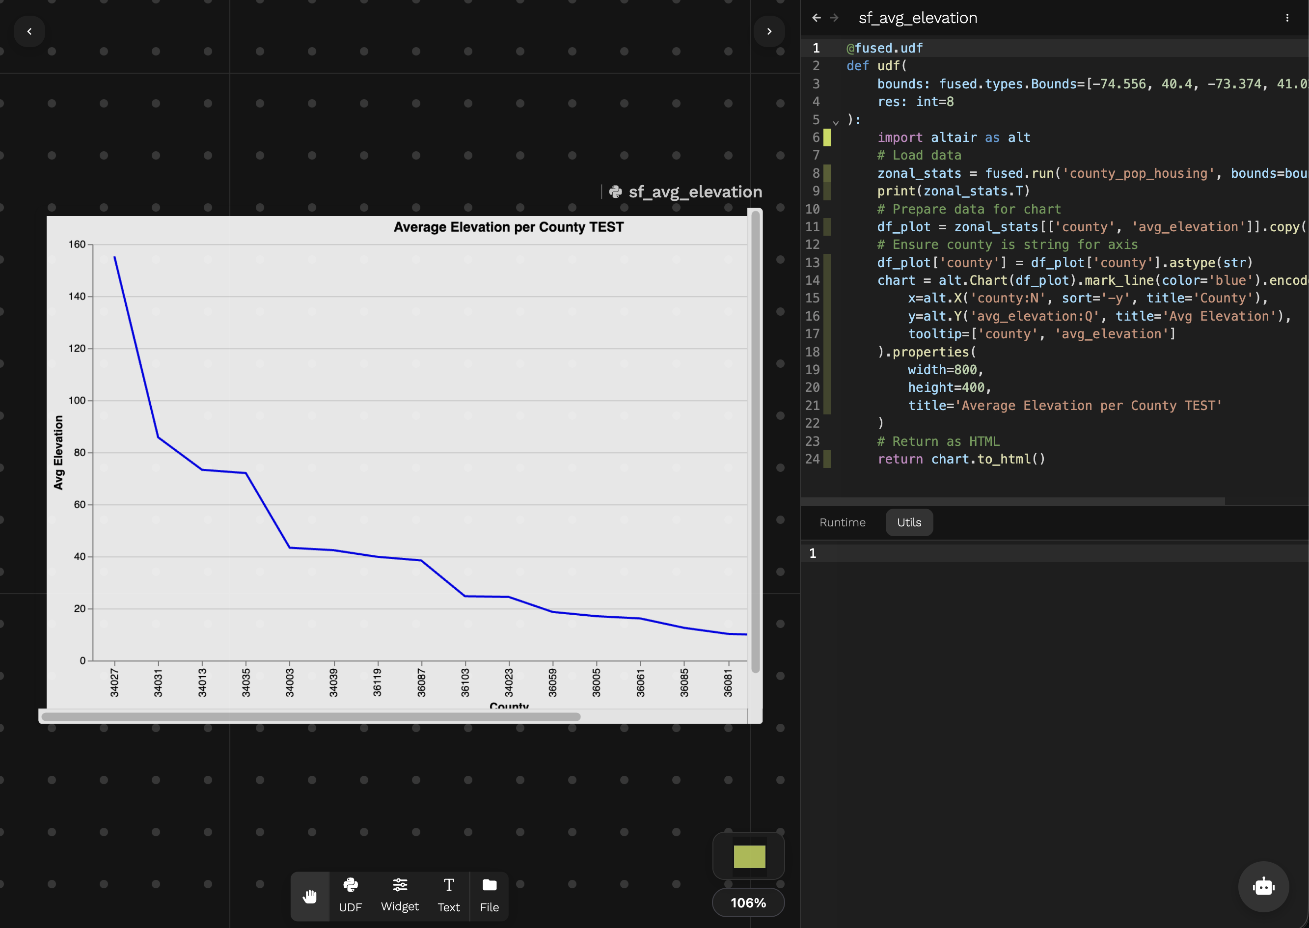Click line number 24 in the gutter
This screenshot has width=1309, height=928.
[x=812, y=459]
